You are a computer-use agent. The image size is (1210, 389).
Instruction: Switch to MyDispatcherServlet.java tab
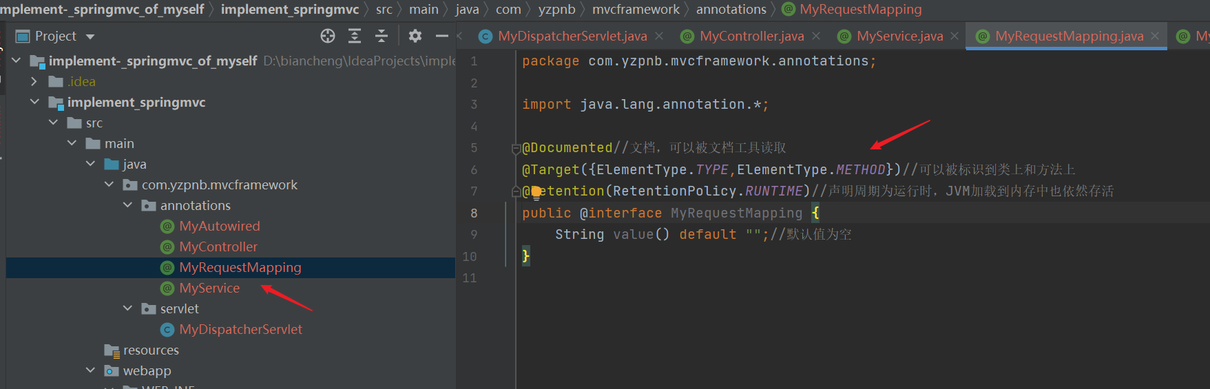(572, 36)
